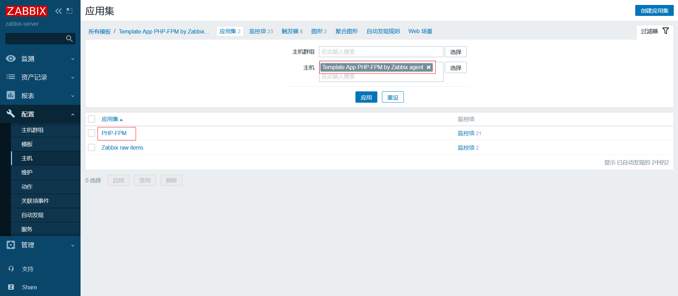Click the 主机 search input below the tag

381,77
